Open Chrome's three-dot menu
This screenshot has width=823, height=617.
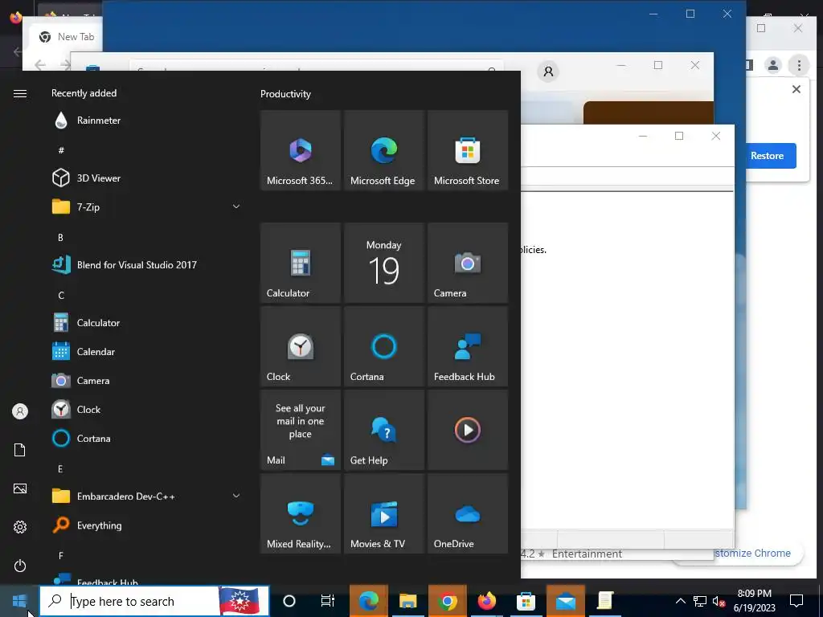[799, 65]
